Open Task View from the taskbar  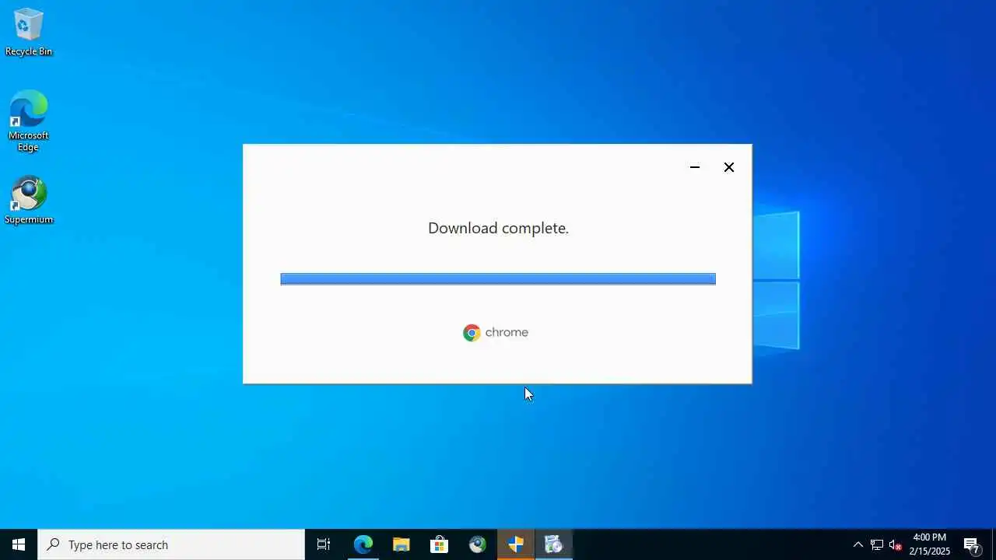click(324, 544)
